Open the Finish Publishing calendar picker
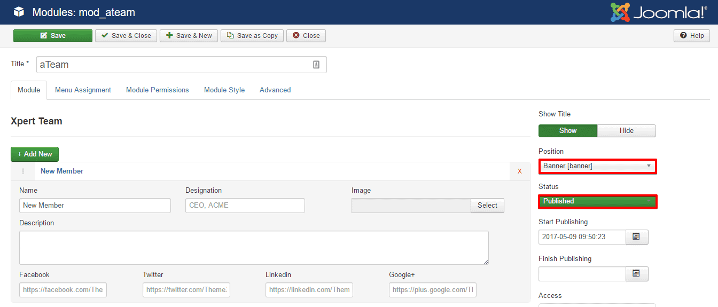The height and width of the screenshot is (307, 718). tap(636, 273)
